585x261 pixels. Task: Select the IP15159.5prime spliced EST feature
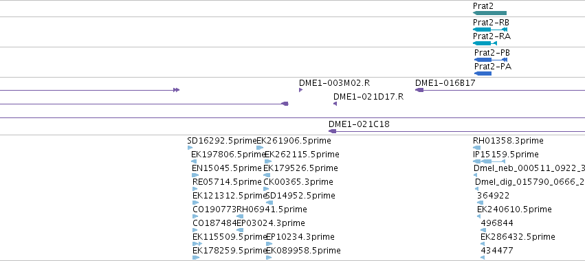tap(489, 161)
